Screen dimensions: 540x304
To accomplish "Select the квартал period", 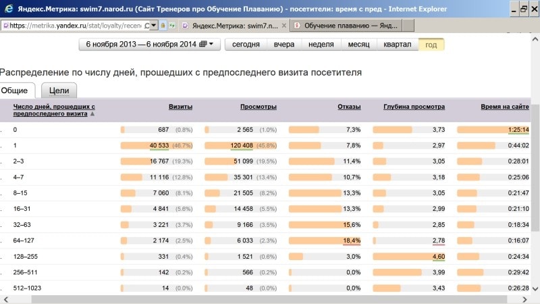I will pyautogui.click(x=397, y=45).
